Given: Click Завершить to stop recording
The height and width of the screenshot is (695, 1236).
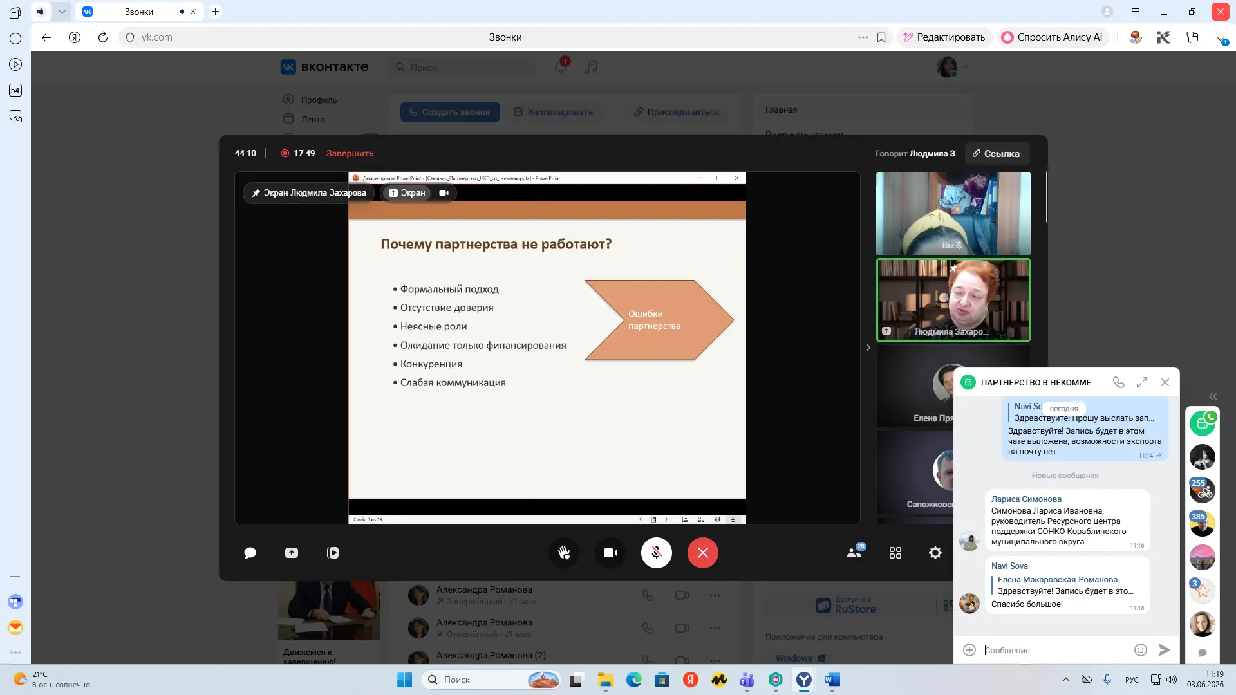Looking at the screenshot, I should click(x=350, y=153).
